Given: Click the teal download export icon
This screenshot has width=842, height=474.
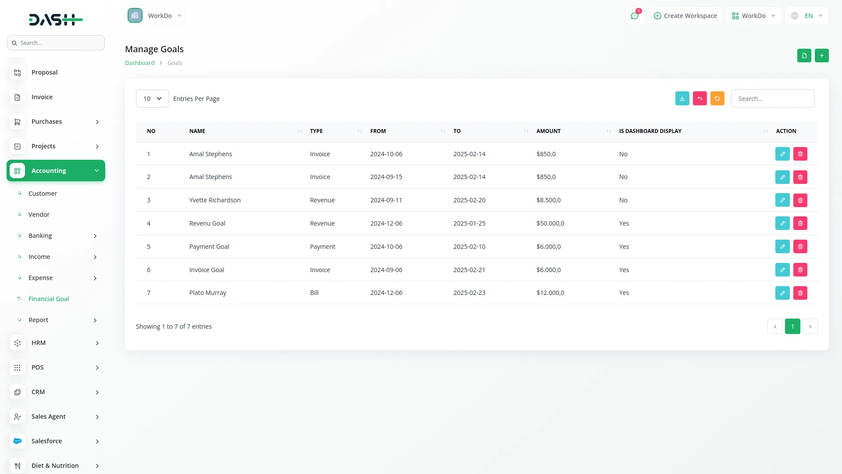Looking at the screenshot, I should (682, 99).
